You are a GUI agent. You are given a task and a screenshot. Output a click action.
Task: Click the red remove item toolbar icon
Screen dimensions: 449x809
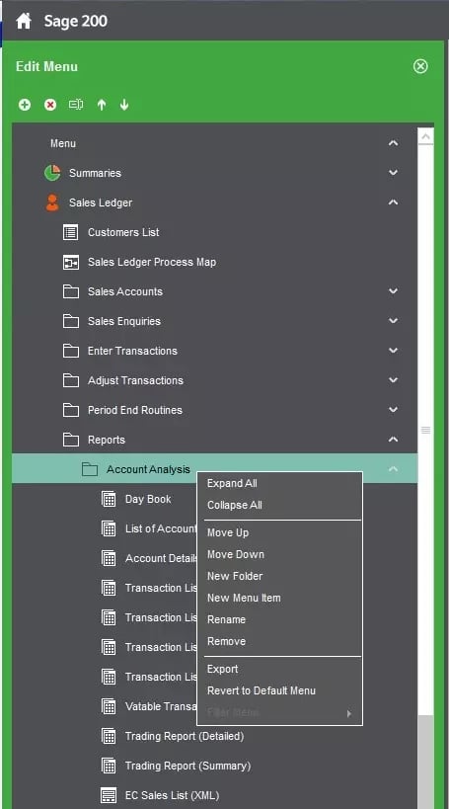pos(50,105)
